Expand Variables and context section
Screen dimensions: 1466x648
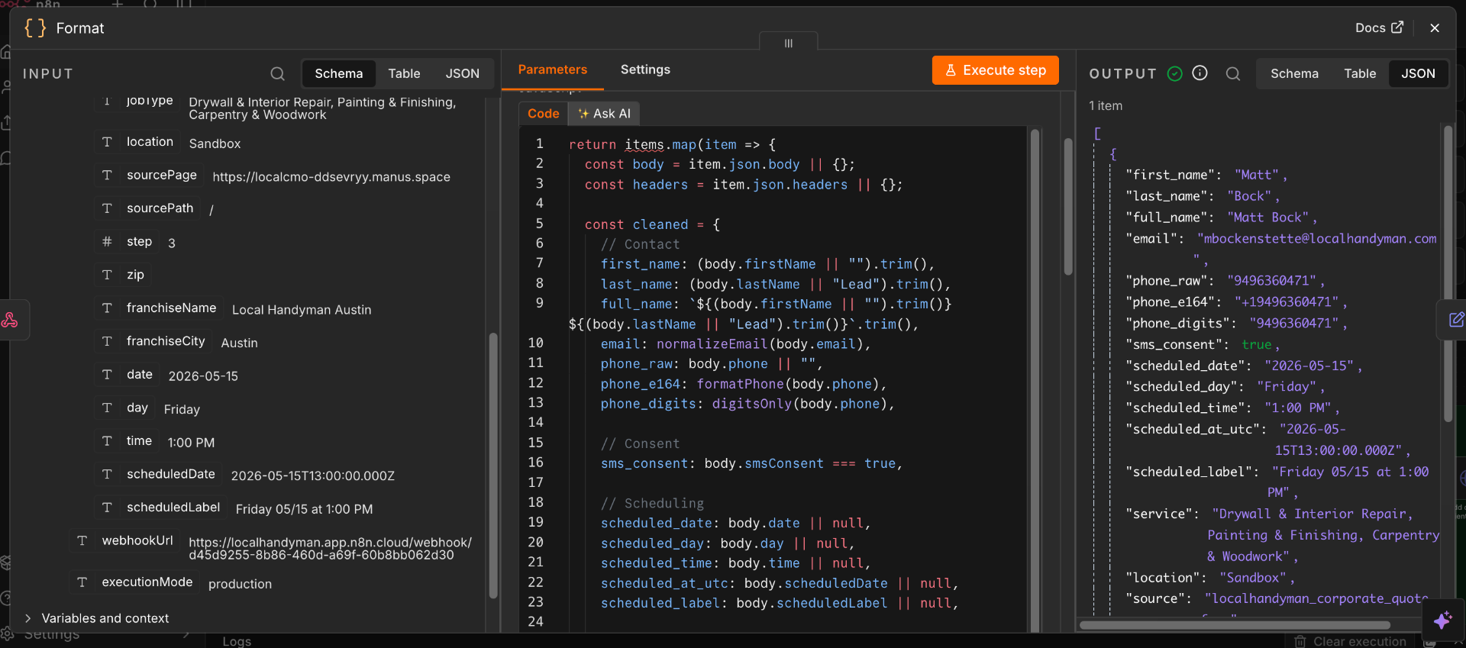(x=97, y=618)
